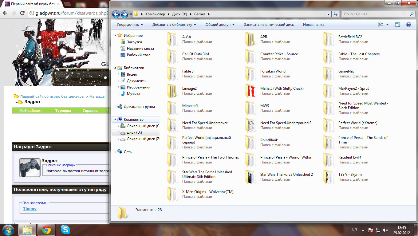Open the Timmy user link
The height and width of the screenshot is (236, 418).
click(30, 209)
